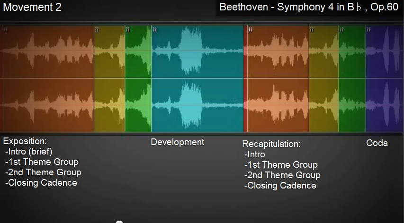404x223 pixels.
Task: Click the loud peak in the Development waveform
Action: coord(191,50)
